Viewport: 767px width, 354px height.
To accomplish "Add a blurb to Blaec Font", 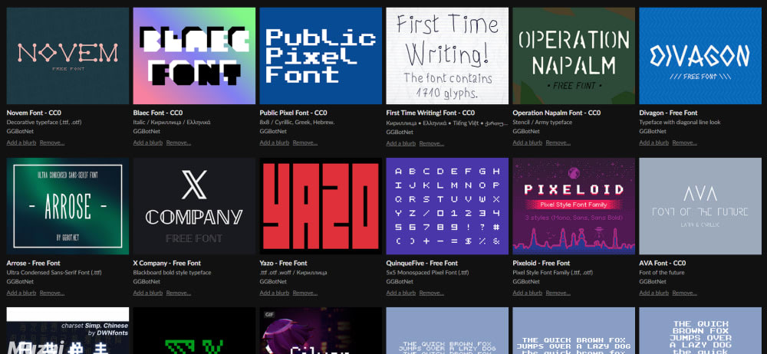I will (148, 143).
